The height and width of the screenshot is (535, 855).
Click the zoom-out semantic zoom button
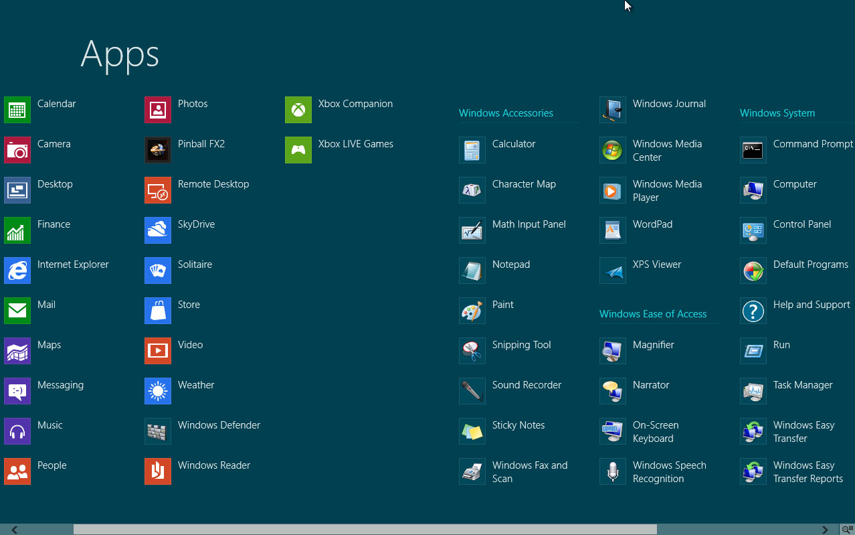coord(848,530)
